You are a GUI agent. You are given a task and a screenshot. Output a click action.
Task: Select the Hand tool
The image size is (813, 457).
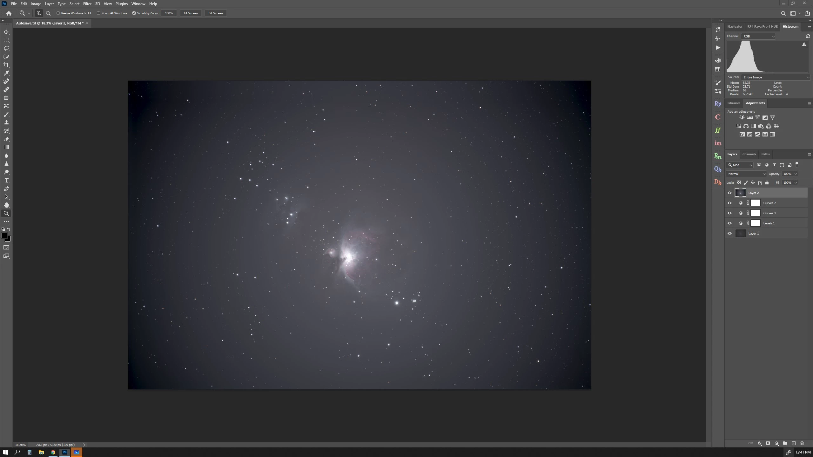pyautogui.click(x=6, y=205)
